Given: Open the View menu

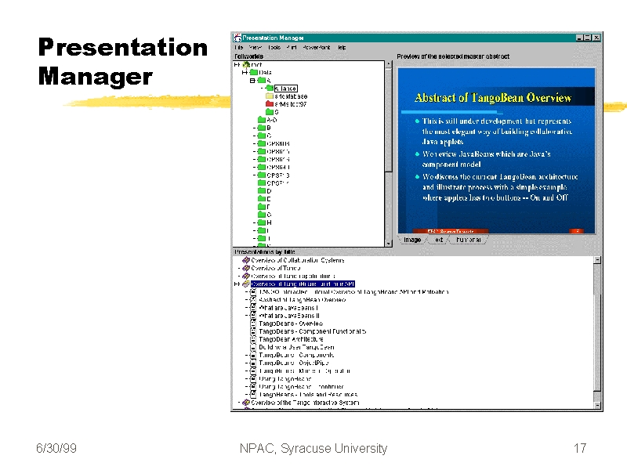Looking at the screenshot, I should (x=256, y=48).
